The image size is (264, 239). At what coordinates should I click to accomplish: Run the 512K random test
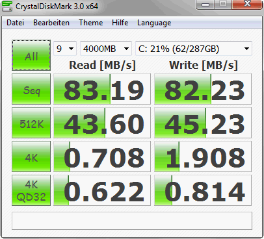pos(31,123)
